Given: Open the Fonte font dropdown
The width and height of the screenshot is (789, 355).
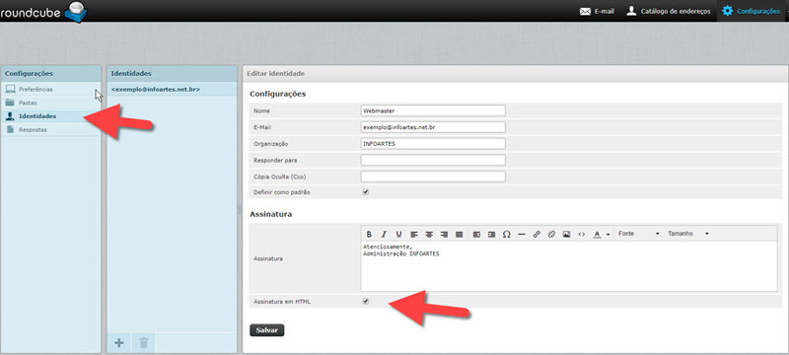Looking at the screenshot, I should pos(638,234).
